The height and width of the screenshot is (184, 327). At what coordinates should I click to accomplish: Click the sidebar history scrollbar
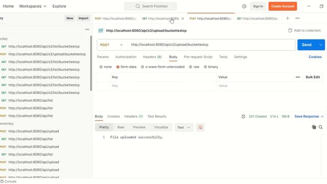tap(91, 63)
